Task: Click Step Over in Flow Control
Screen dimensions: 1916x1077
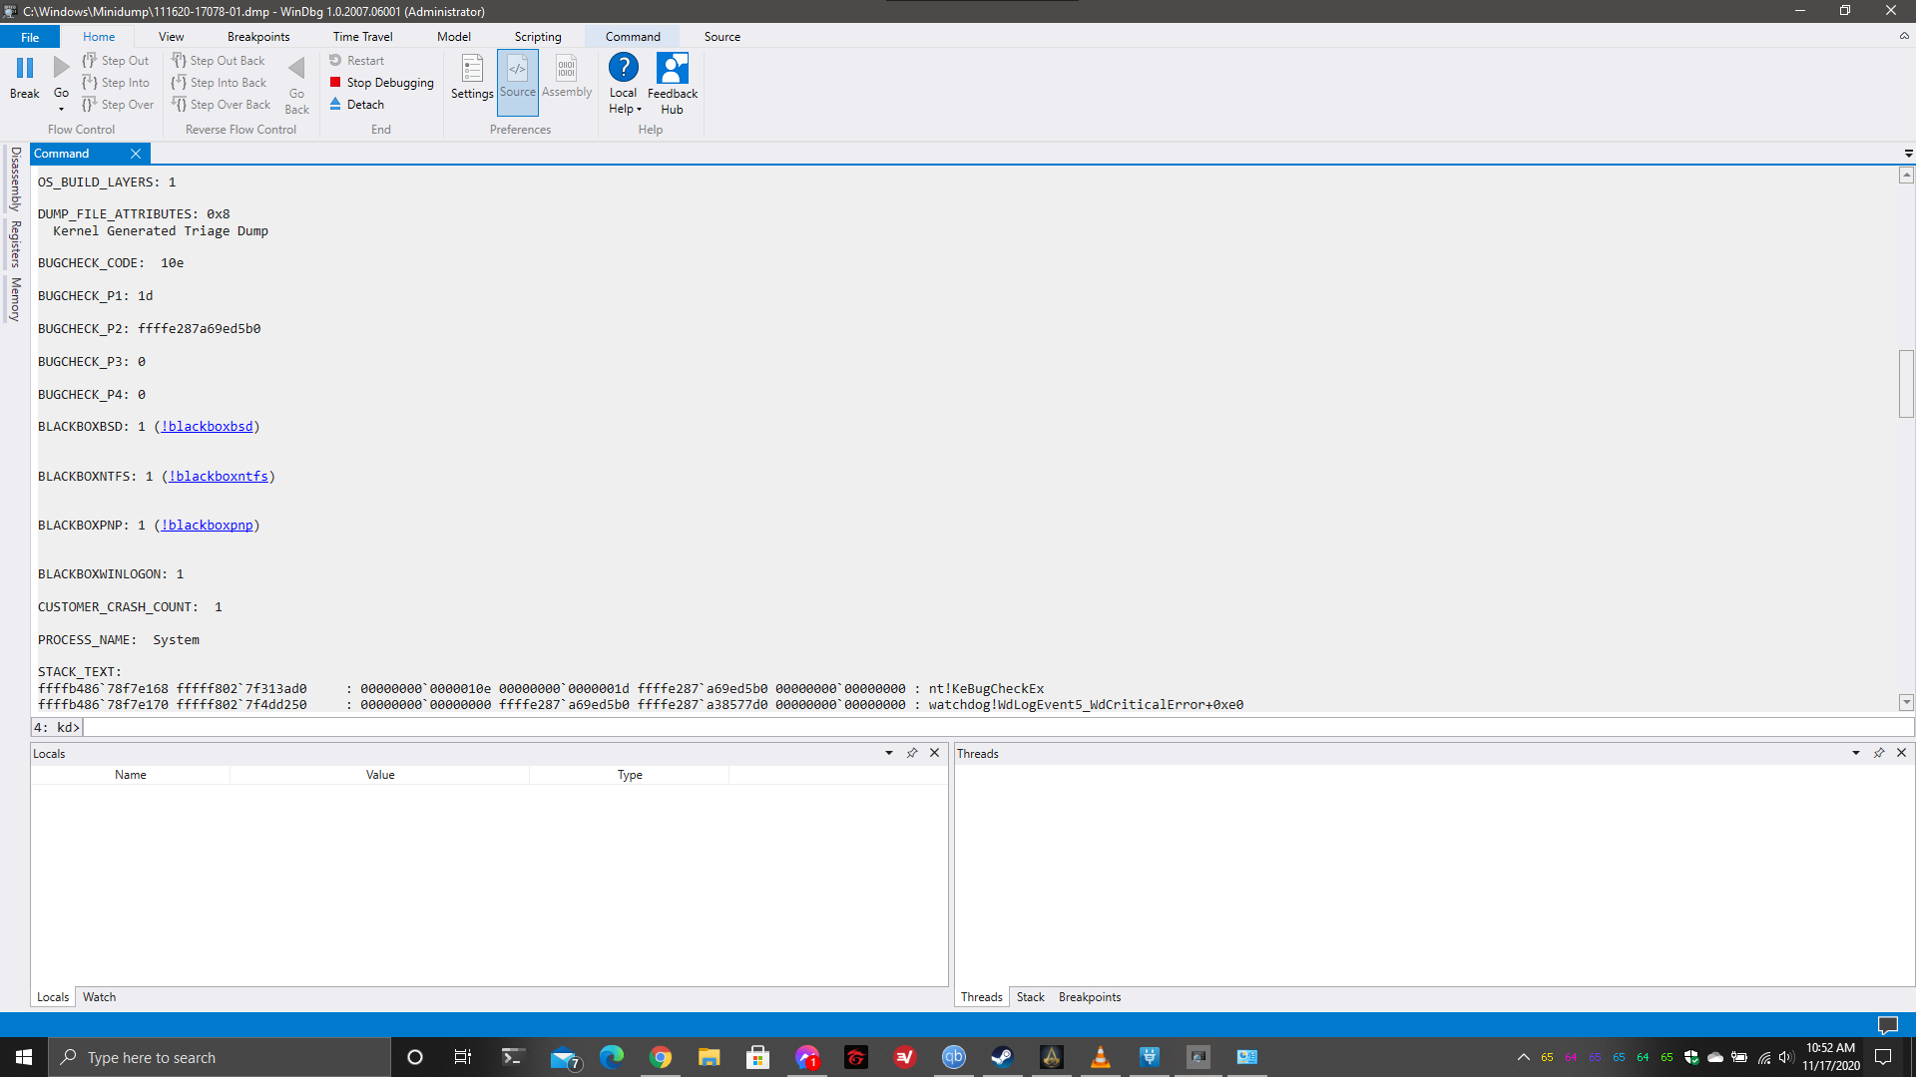Action: pos(118,105)
